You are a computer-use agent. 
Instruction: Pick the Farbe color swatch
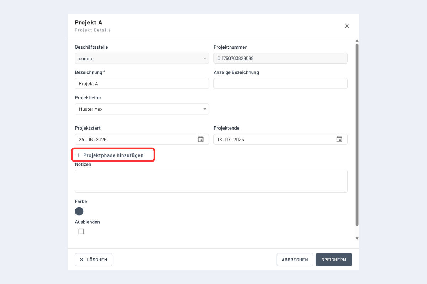pyautogui.click(x=79, y=212)
